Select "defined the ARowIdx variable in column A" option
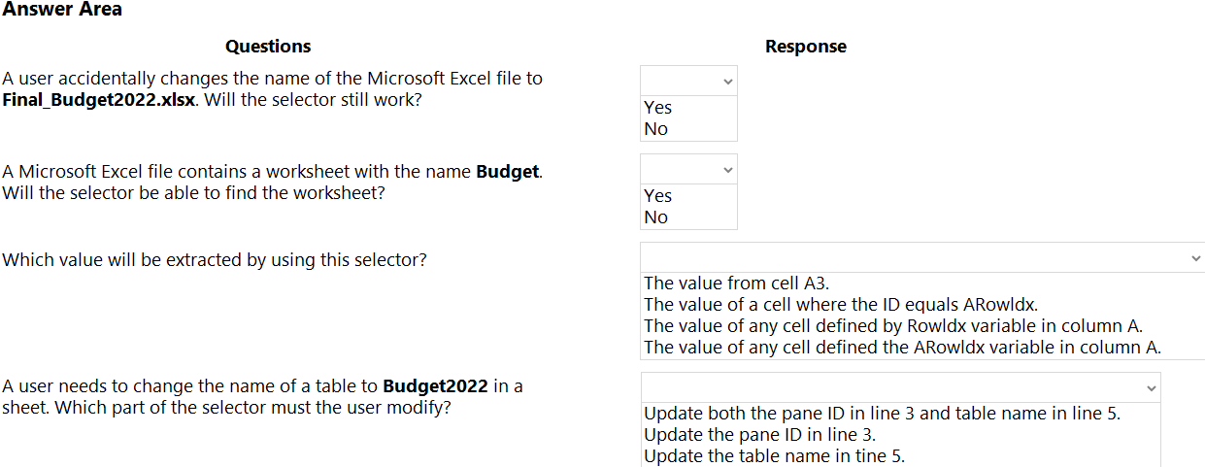Image resolution: width=1205 pixels, height=467 pixels. point(902,347)
